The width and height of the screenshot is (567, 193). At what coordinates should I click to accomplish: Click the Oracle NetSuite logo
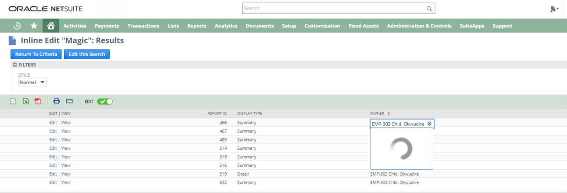coord(45,9)
